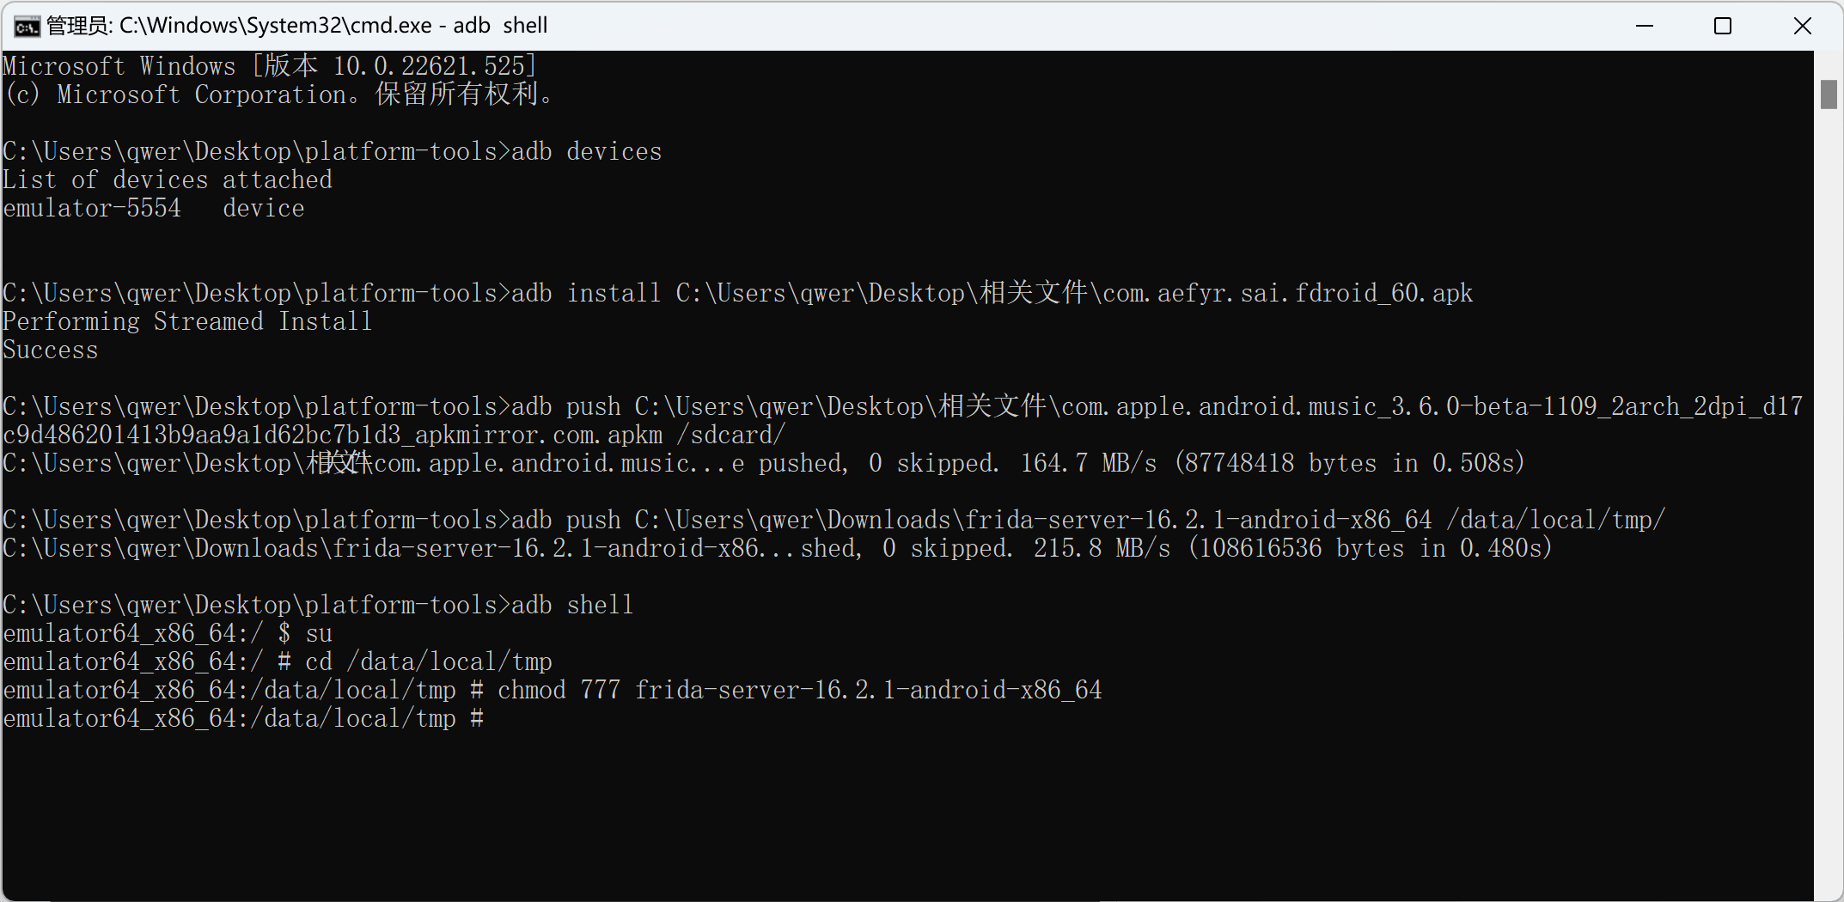Click the "Performing Streamed Install" line
1844x902 pixels.
click(187, 322)
